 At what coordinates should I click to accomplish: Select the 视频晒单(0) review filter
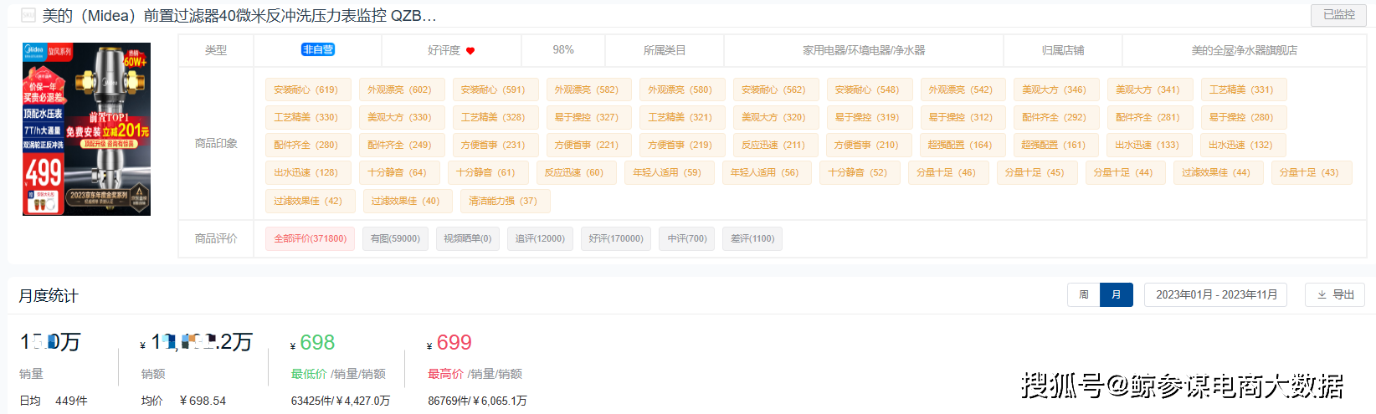click(x=467, y=238)
